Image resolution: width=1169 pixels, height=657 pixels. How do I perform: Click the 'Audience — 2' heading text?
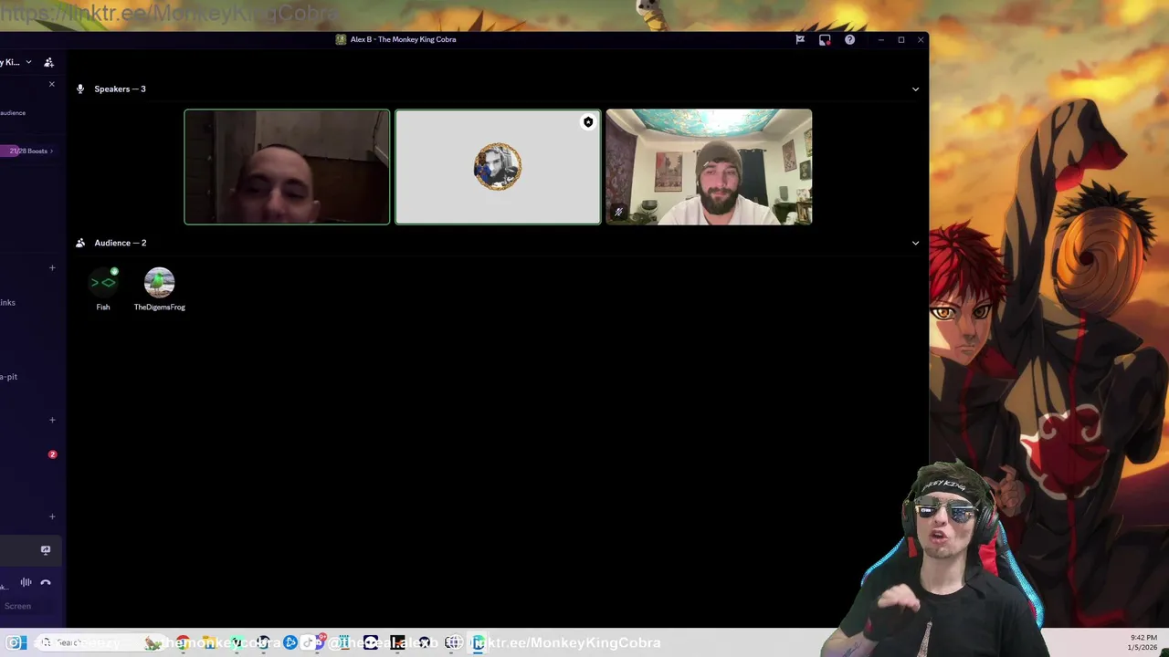121,244
